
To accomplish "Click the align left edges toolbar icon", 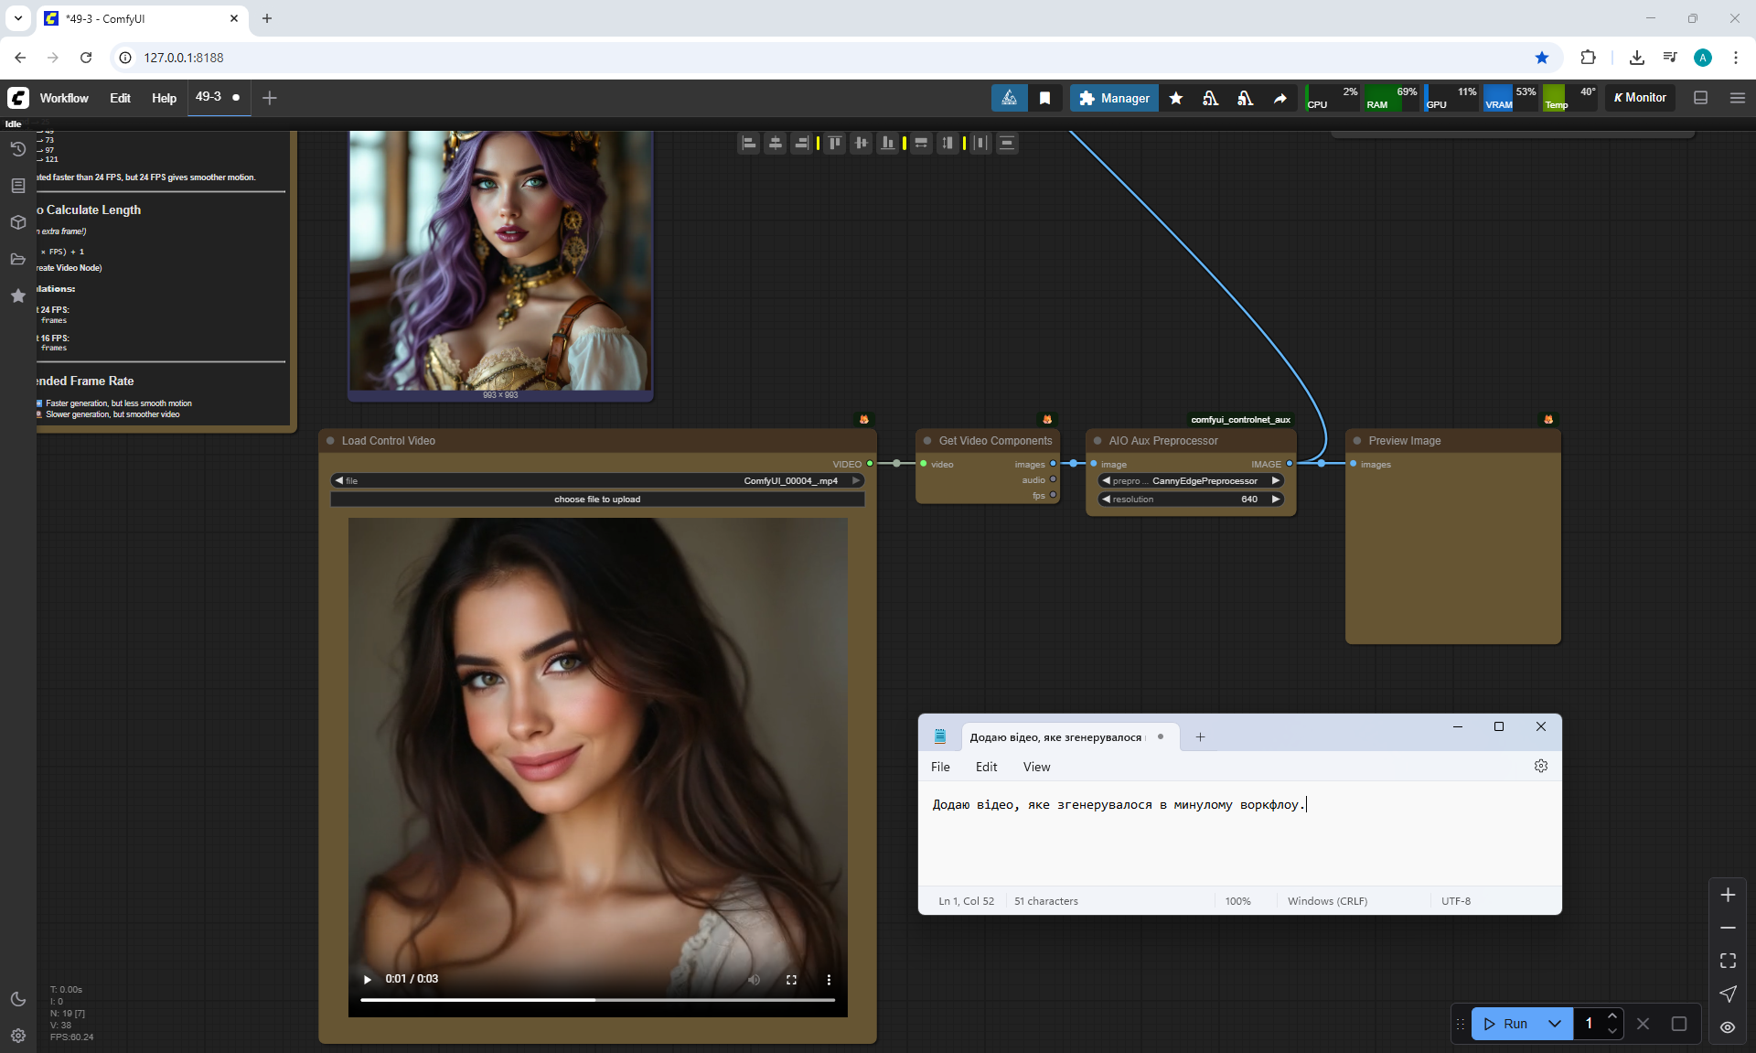I will point(748,143).
